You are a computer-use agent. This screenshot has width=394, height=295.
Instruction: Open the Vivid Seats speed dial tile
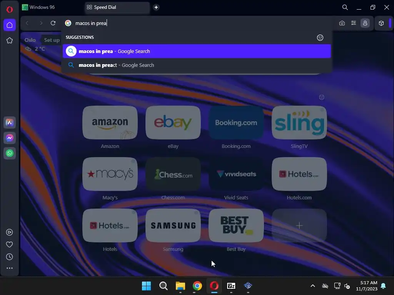[236, 174]
